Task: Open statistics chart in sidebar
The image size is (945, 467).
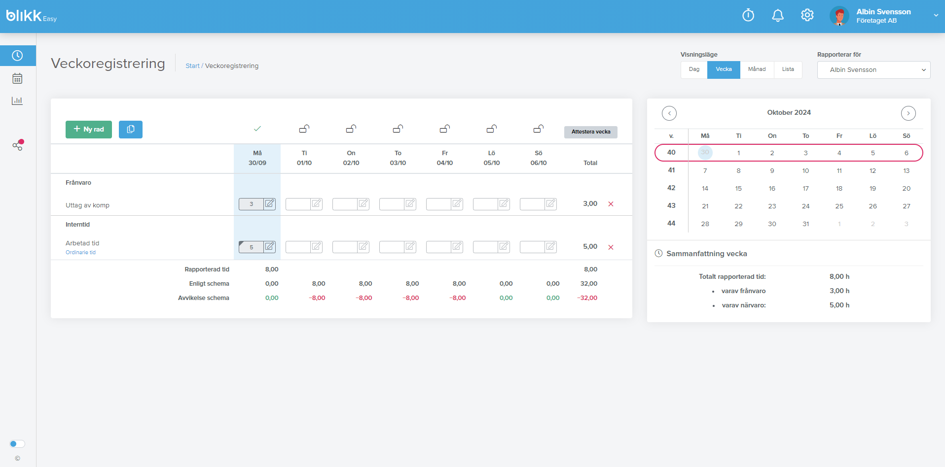Action: [x=17, y=100]
